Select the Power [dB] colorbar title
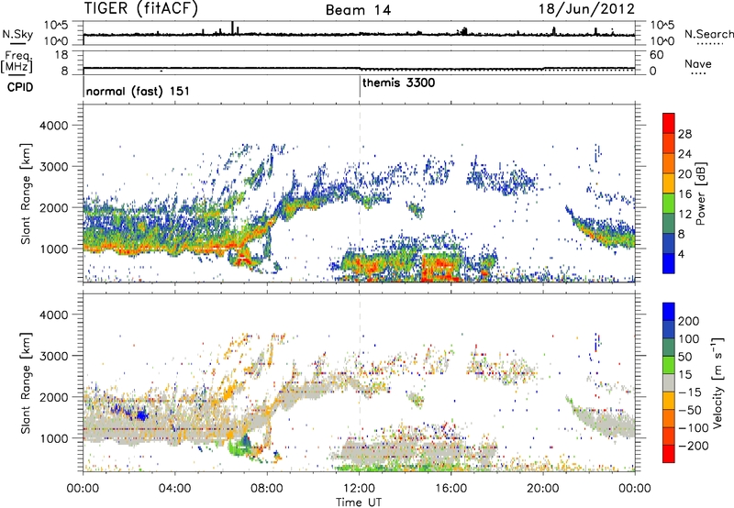The image size is (734, 508). click(x=700, y=193)
